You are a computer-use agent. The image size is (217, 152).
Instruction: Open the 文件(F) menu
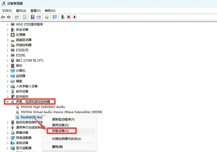click(x=7, y=11)
